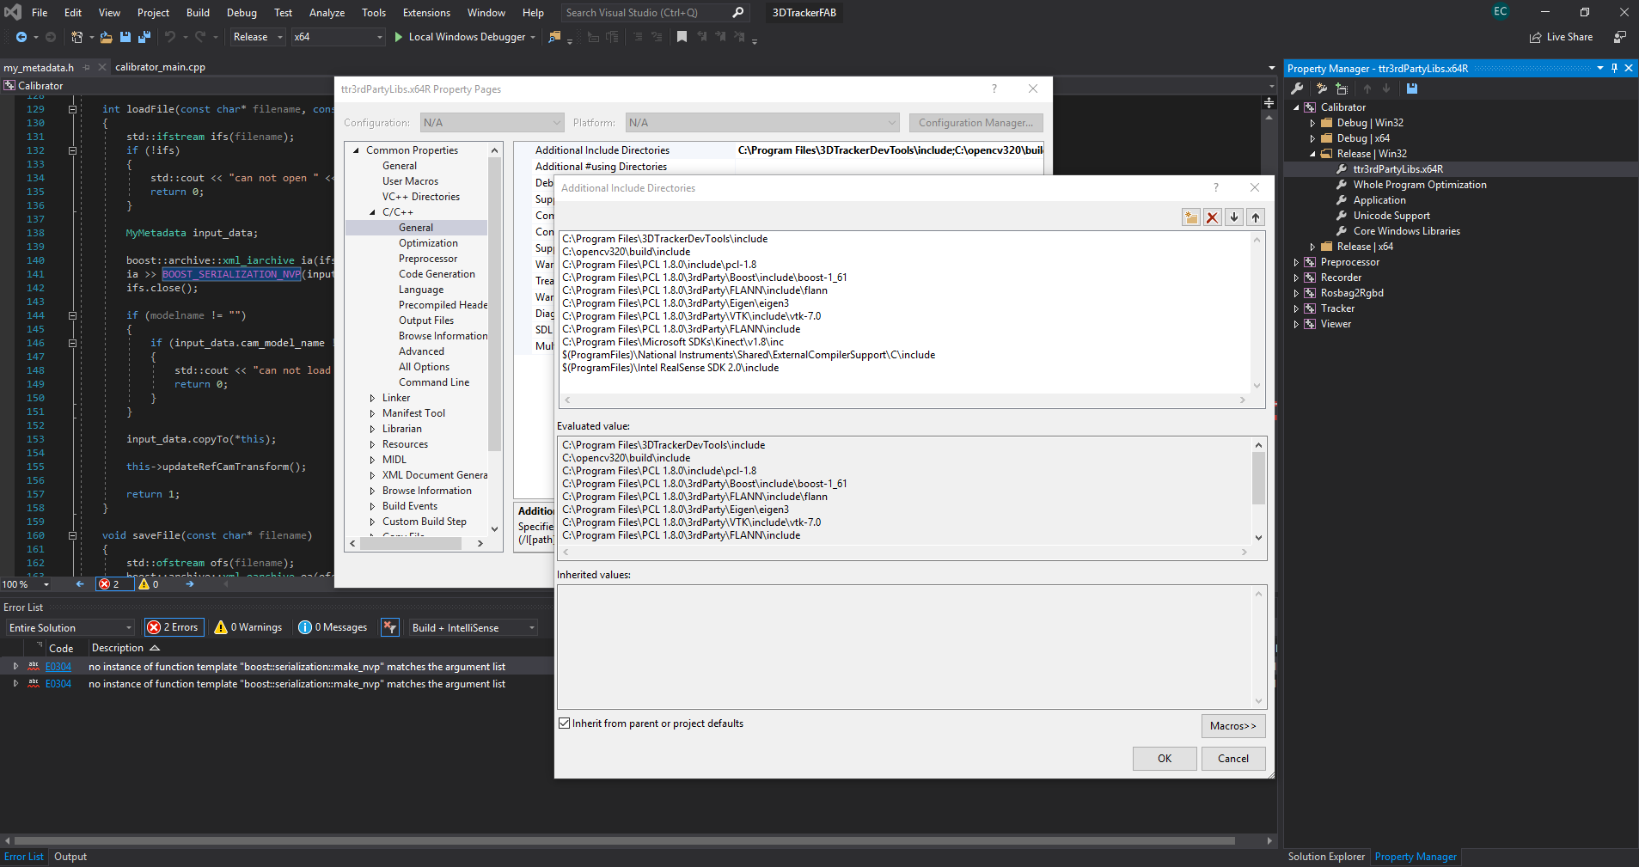This screenshot has width=1639, height=867.
Task: Open Build + IntelliSense dropdown in Error List
Action: click(474, 627)
